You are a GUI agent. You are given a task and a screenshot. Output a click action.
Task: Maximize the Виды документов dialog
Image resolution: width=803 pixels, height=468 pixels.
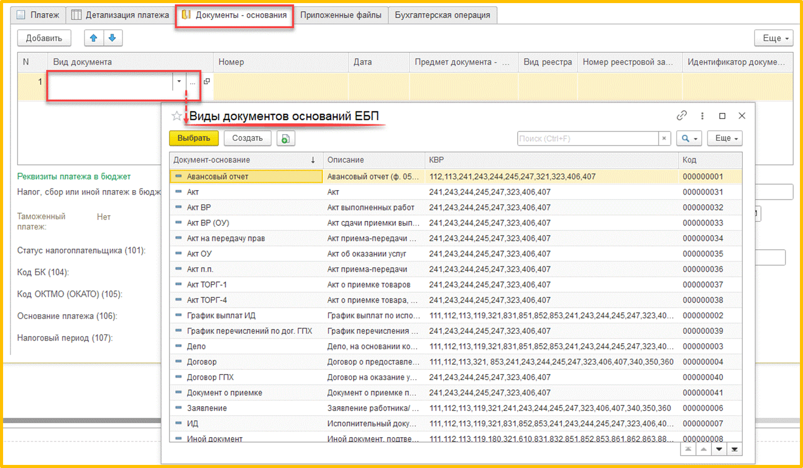[722, 116]
